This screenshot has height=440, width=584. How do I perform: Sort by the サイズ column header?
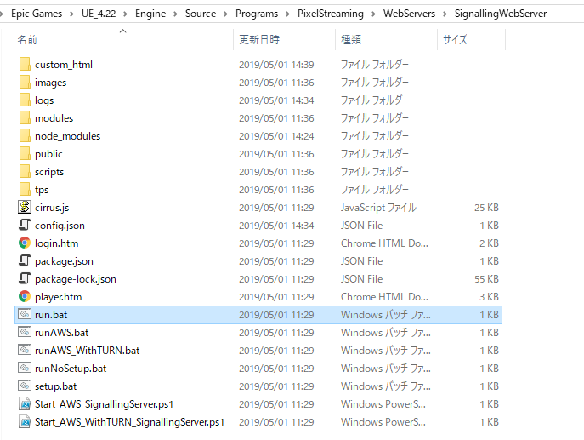(x=455, y=39)
